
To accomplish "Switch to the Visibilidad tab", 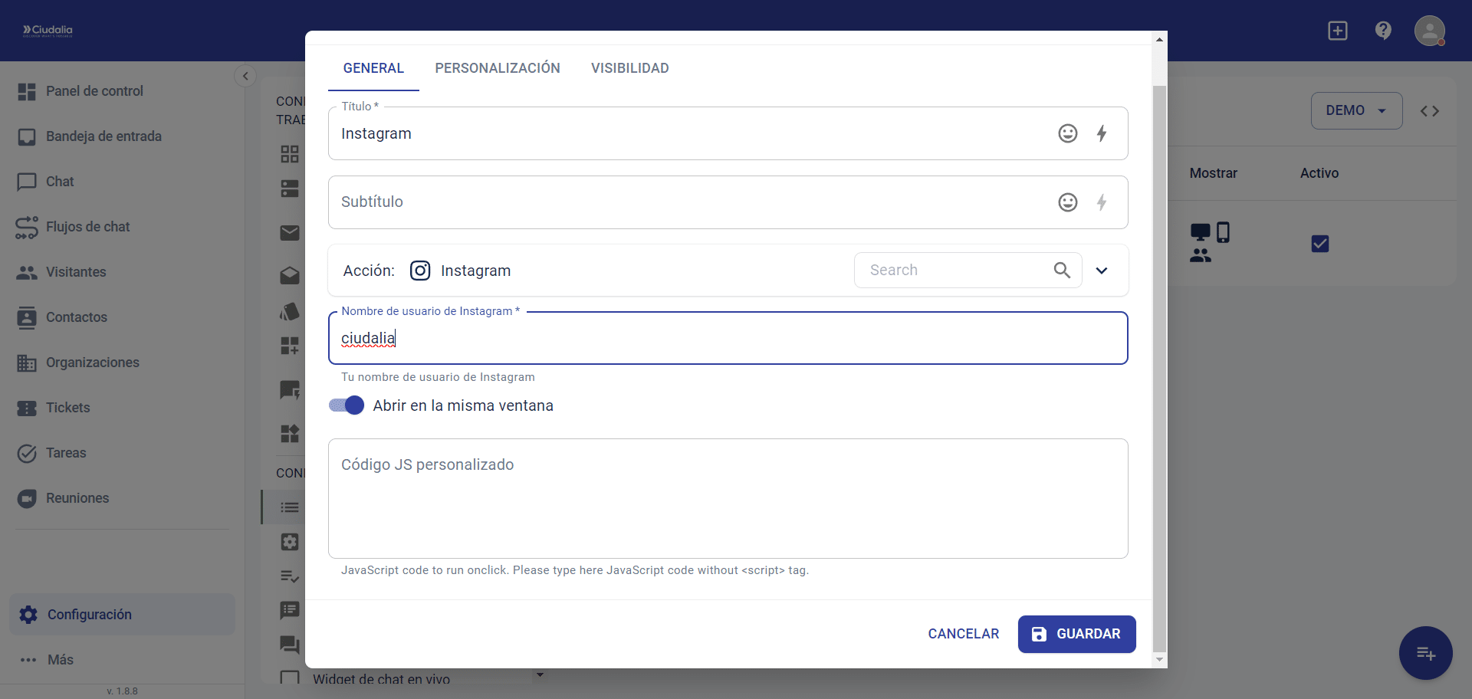I will point(629,68).
